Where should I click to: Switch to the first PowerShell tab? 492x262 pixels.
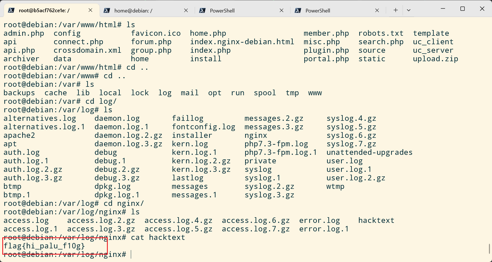pos(222,11)
